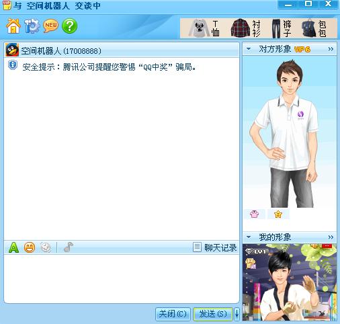Click the NEW speech bubble icon

point(50,26)
